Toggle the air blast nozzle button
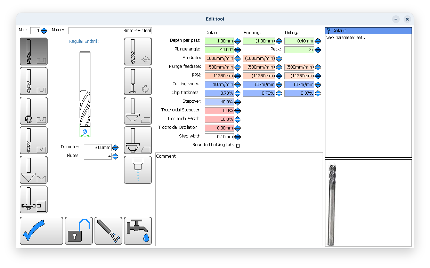The width and height of the screenshot is (430, 268). click(x=108, y=231)
